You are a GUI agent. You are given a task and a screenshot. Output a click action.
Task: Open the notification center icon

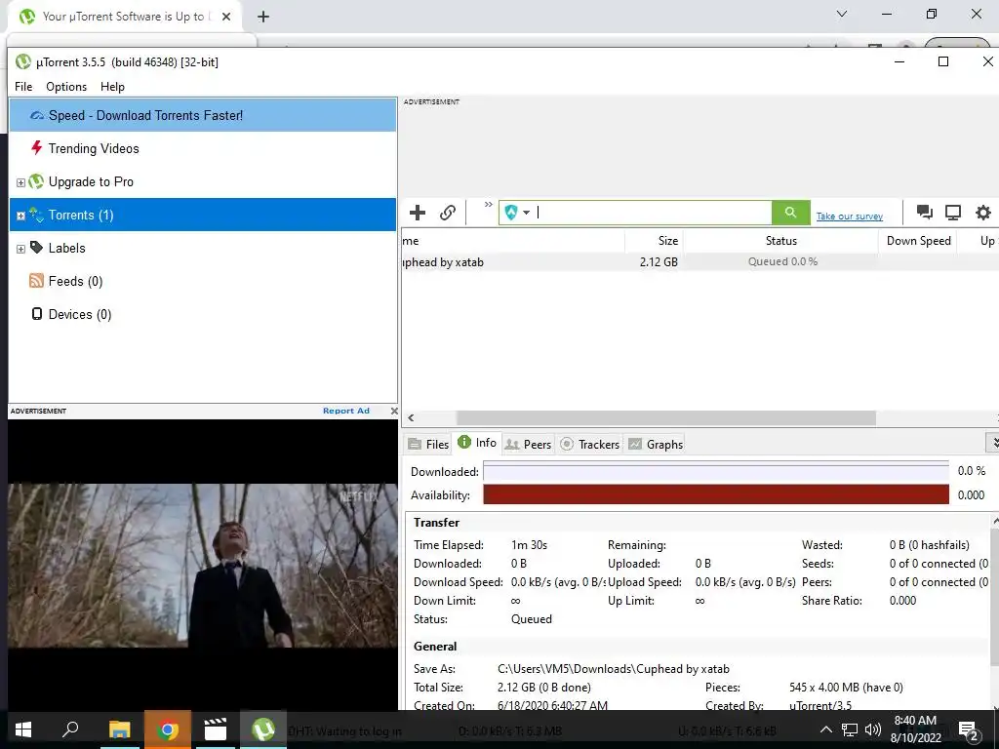[x=969, y=730]
